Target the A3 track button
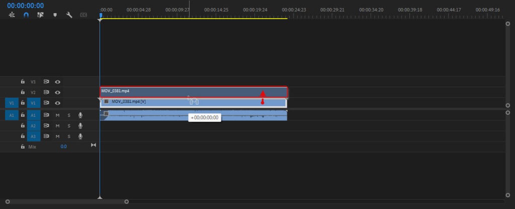Image resolution: width=515 pixels, height=209 pixels. point(33,136)
